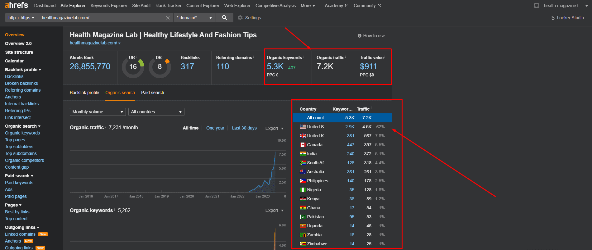Select the One year time range

coord(215,128)
